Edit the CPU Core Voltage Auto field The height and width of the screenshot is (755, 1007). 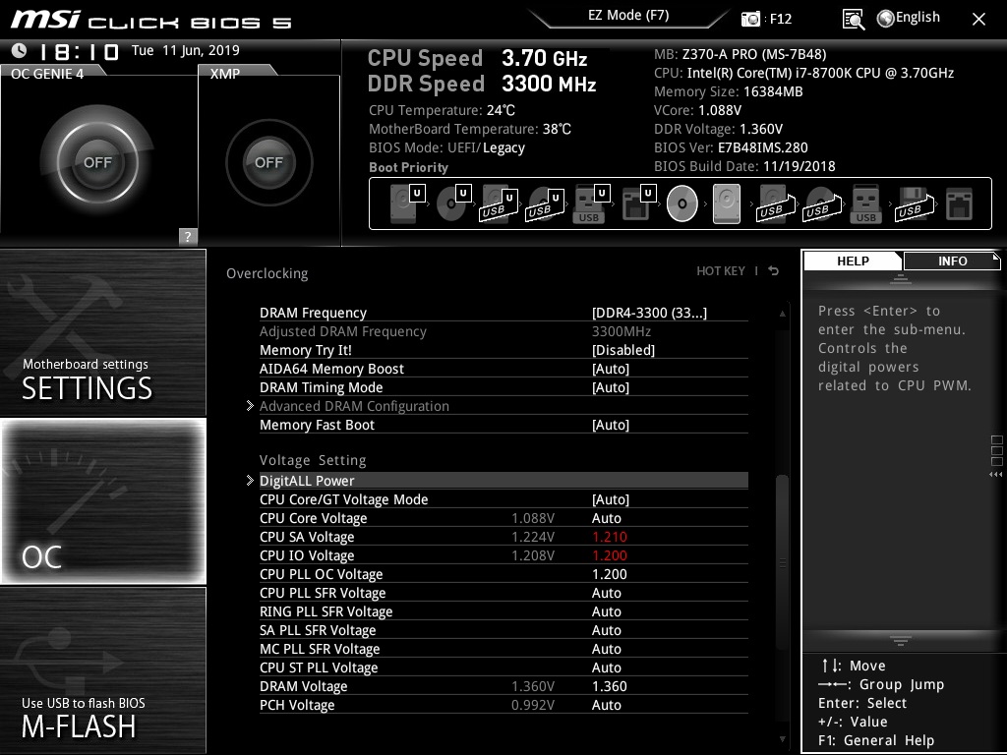[x=606, y=518]
